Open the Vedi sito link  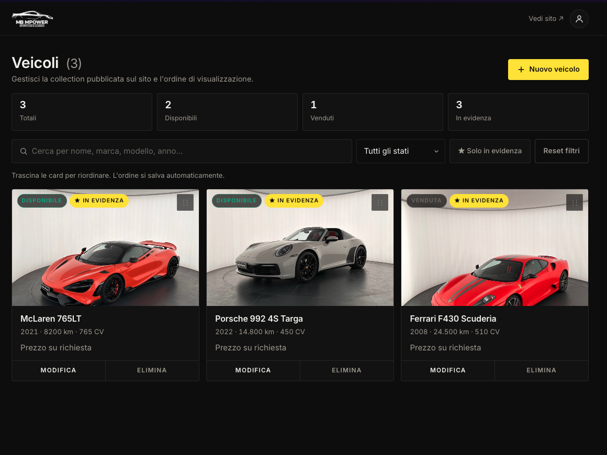546,19
